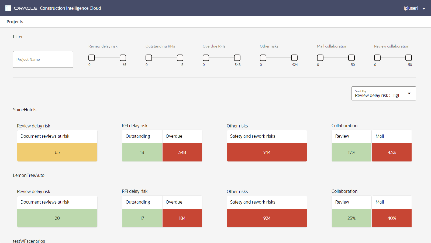Click LemonTreeAuto safety and rework tile 924
431x243 pixels.
click(267, 218)
